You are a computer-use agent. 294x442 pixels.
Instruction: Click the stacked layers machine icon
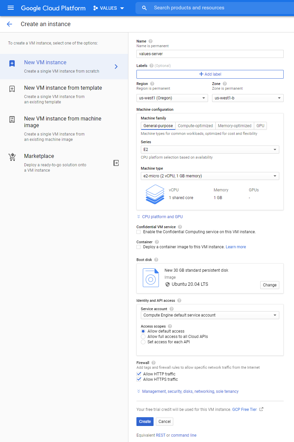(x=155, y=194)
